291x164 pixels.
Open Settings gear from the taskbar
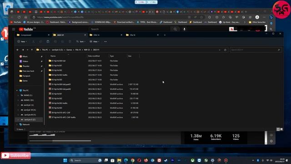pos(212,160)
